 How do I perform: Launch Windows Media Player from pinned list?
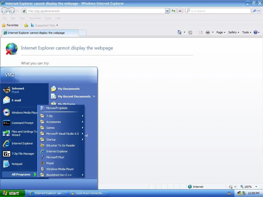tap(20, 113)
